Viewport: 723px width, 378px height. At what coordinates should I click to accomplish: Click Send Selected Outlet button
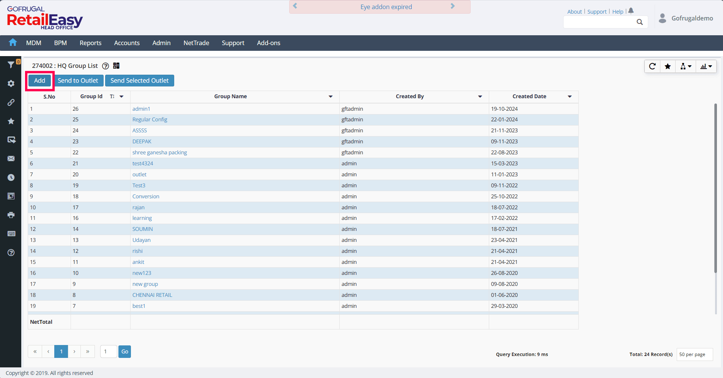[140, 80]
